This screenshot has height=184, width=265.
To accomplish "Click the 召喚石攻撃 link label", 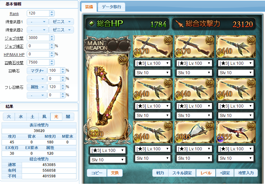I will tap(14, 63).
